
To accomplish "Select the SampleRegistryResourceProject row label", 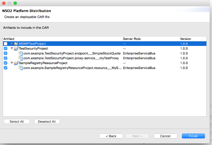I will click(43, 63).
